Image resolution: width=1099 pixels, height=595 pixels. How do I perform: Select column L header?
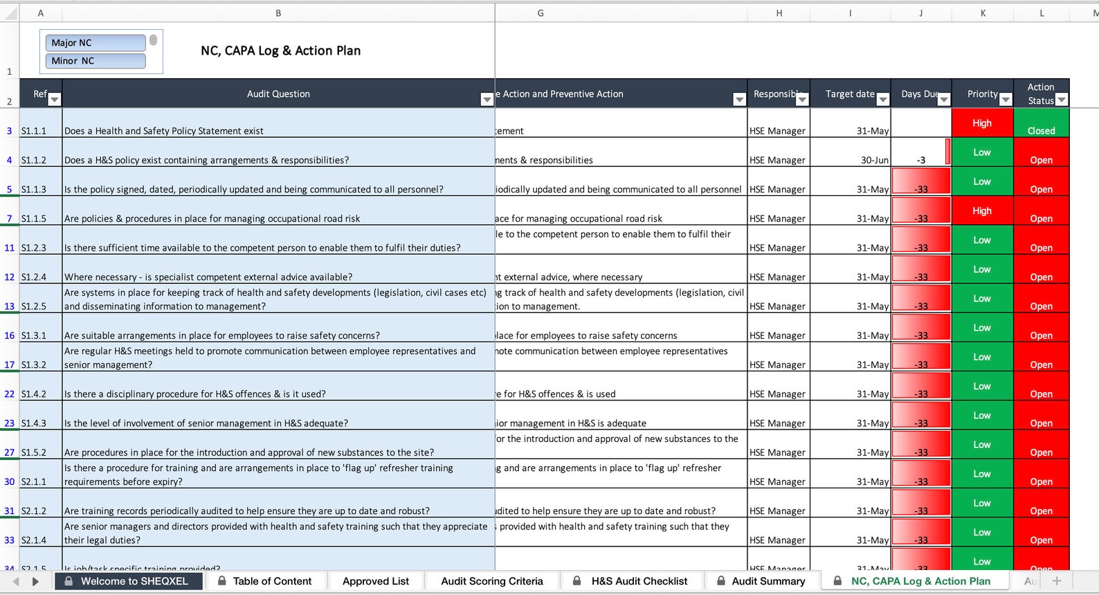tap(1042, 13)
